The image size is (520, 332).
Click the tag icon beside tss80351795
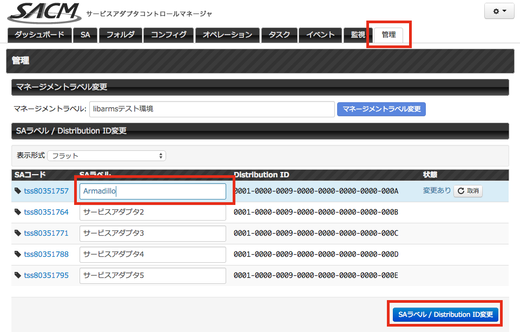18,275
